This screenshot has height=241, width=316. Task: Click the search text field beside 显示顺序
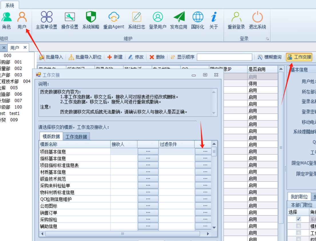[x=224, y=57]
